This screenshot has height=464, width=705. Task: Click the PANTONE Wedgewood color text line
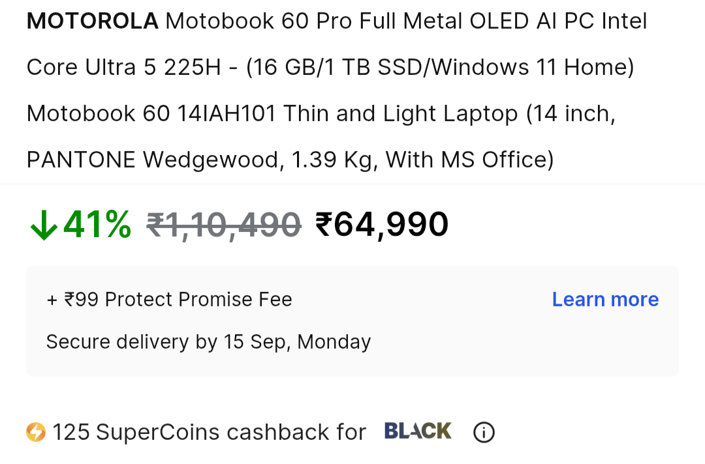pos(290,160)
